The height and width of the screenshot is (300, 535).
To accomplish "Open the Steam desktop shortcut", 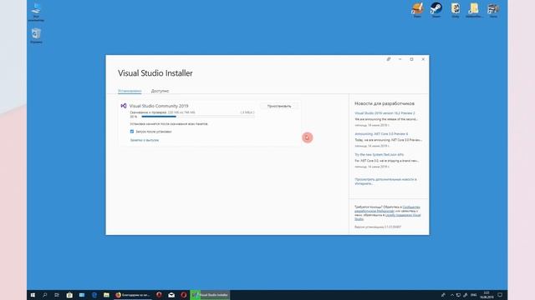I will coord(436,9).
